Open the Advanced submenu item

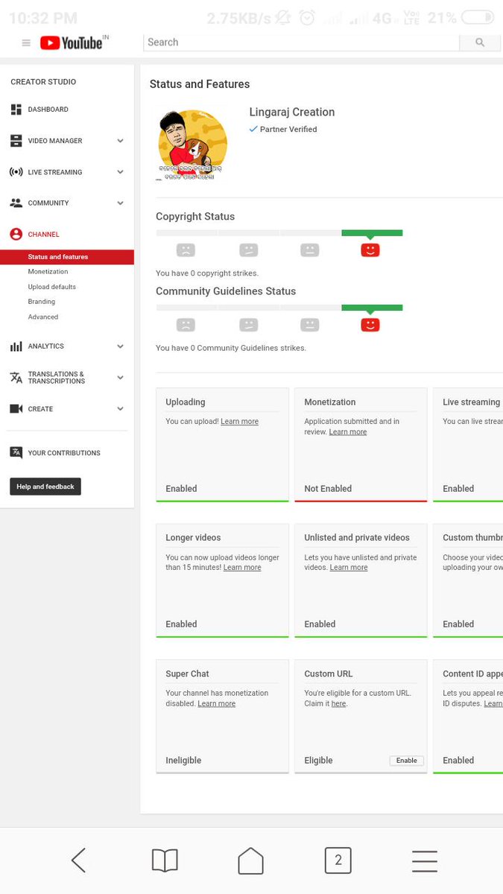(x=43, y=317)
